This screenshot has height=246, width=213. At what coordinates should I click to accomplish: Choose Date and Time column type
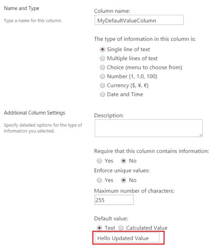[102, 94]
